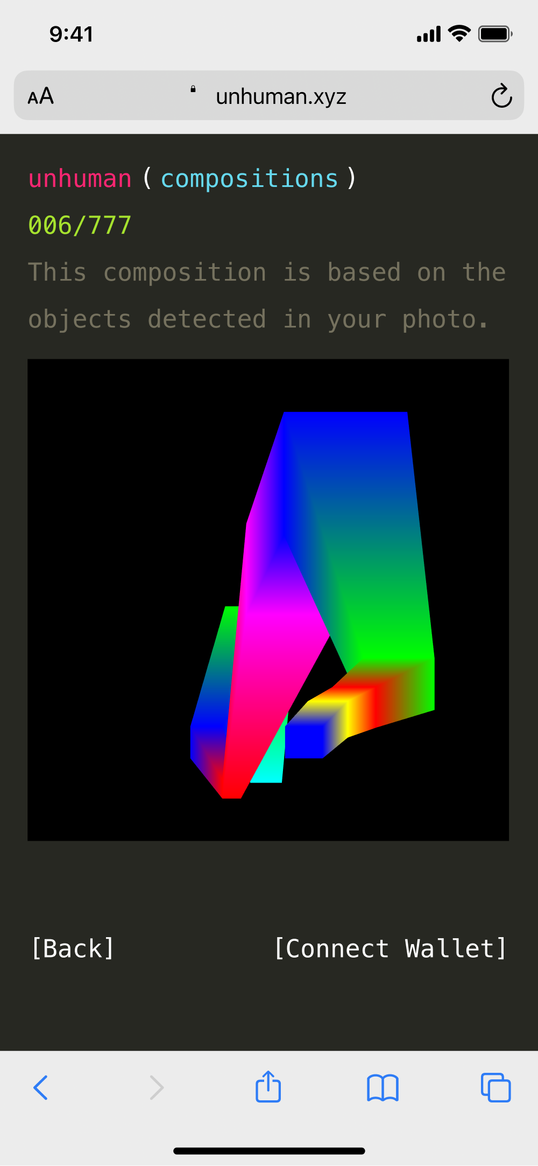Tap the cellular signal bars
The image size is (538, 1166).
tap(429, 34)
